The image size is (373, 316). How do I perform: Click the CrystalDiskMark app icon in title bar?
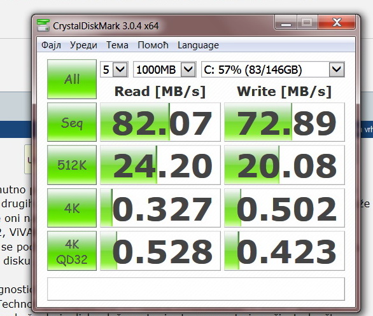coord(43,25)
